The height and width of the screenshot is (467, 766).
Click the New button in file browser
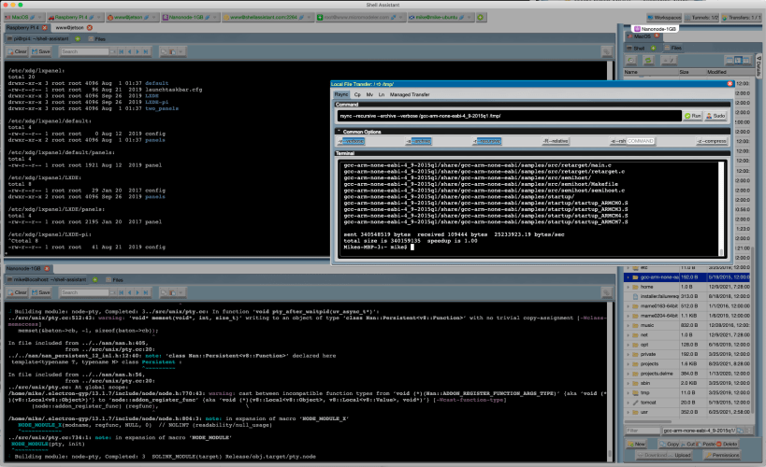[x=637, y=444]
